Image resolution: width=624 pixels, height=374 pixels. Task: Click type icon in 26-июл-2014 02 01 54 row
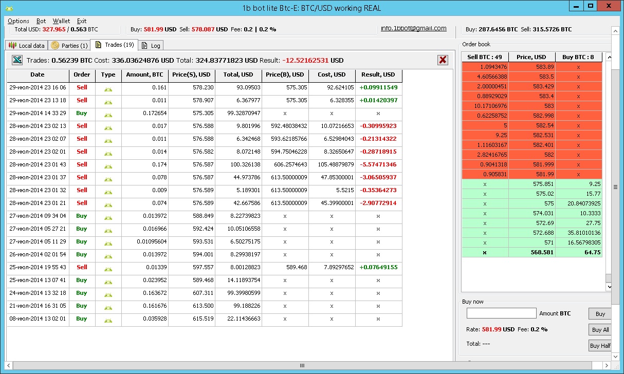tap(108, 256)
